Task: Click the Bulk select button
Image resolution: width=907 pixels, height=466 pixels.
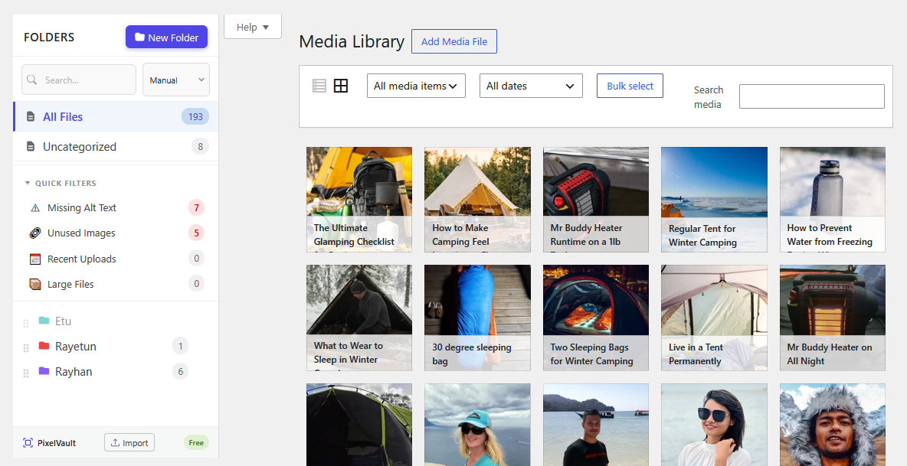Action: click(x=630, y=86)
